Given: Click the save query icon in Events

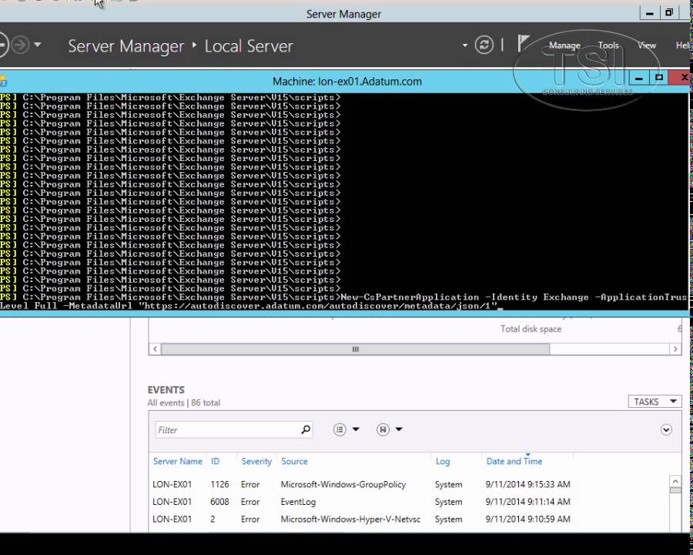Looking at the screenshot, I should point(383,429).
